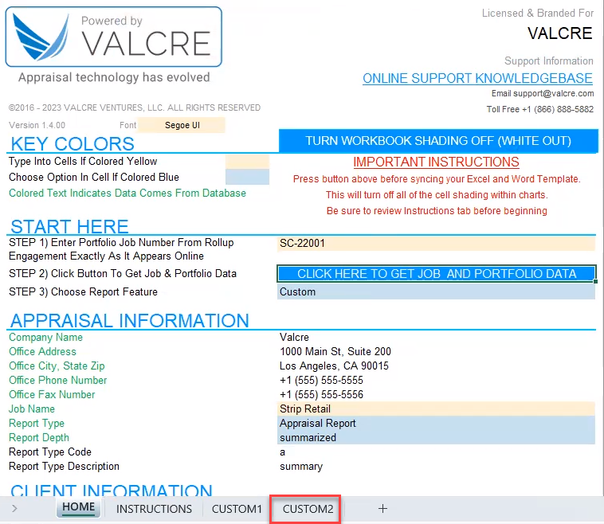Open the CUSTOM1 sheet tab
Image resolution: width=604 pixels, height=524 pixels.
tap(237, 509)
